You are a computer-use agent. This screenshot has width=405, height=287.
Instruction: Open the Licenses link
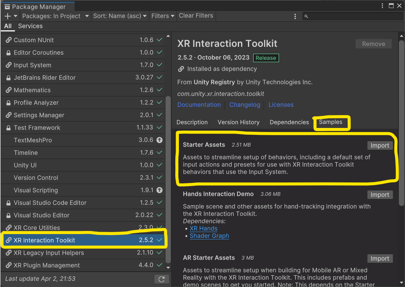(x=281, y=105)
